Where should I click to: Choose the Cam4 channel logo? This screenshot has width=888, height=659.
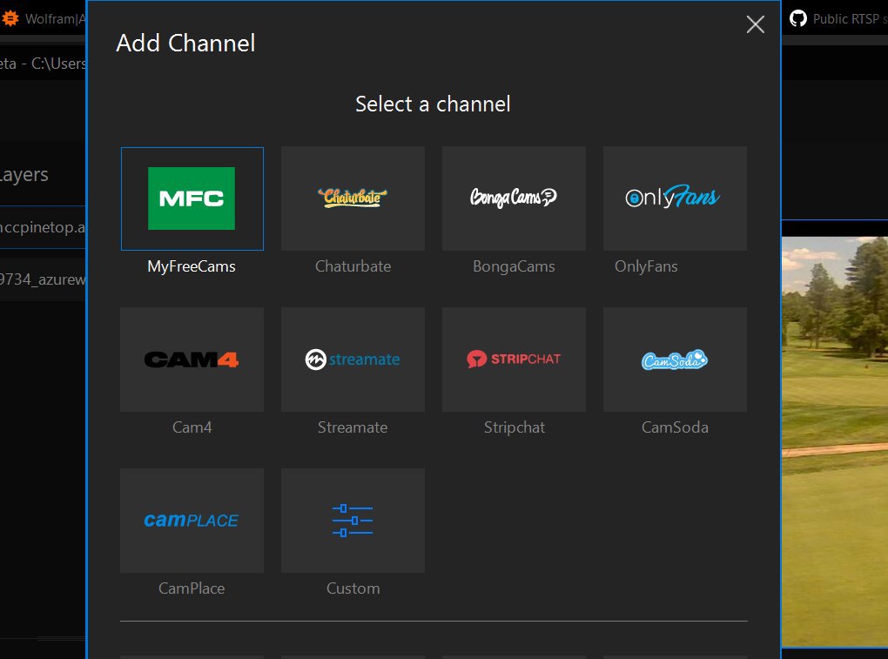192,360
